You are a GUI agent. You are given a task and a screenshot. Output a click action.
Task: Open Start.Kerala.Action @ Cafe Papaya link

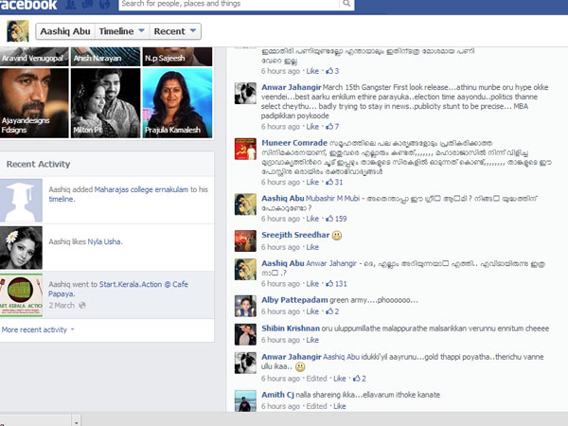pyautogui.click(x=118, y=289)
